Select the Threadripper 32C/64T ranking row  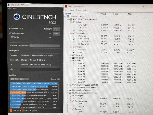point(33,83)
